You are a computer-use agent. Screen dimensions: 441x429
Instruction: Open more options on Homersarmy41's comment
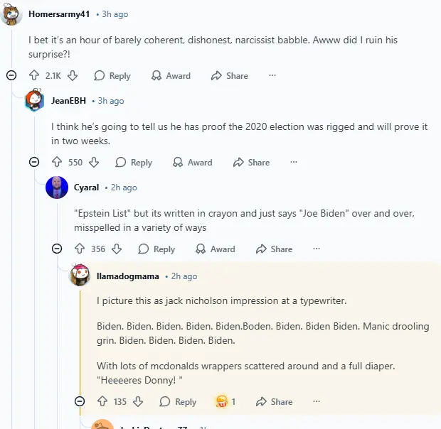272,75
